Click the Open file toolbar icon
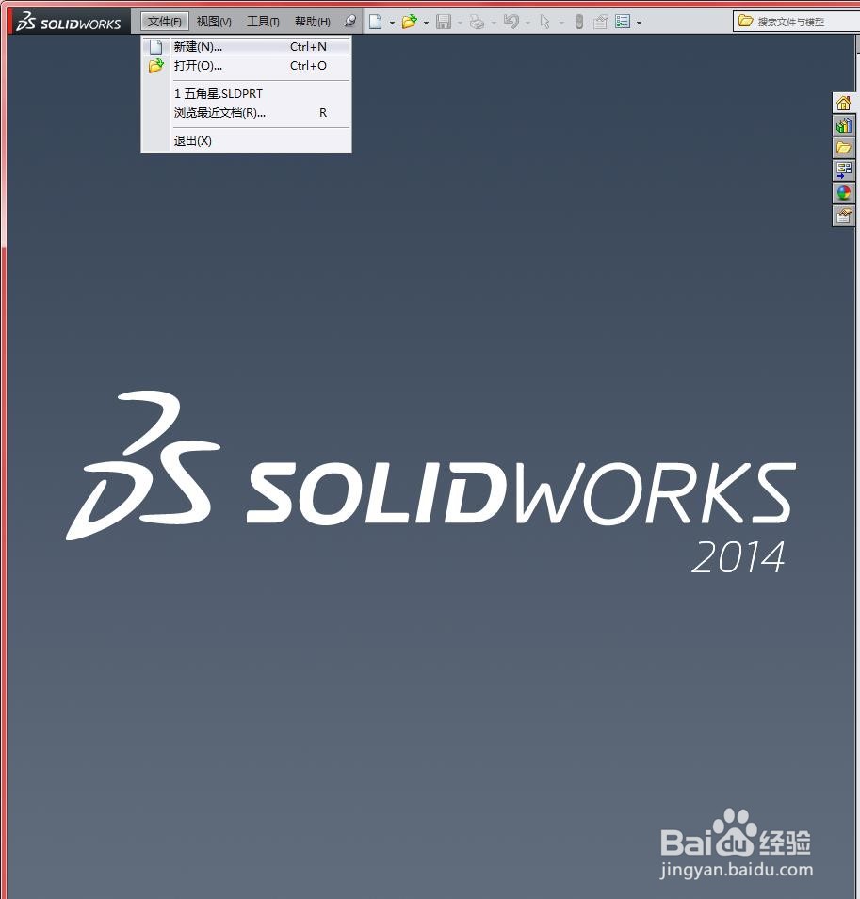The image size is (860, 899). (409, 22)
